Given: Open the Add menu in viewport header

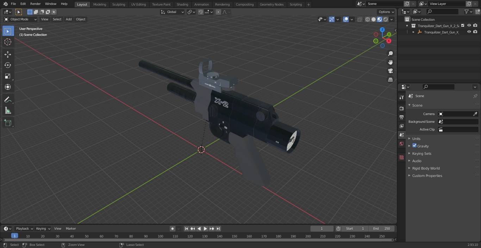Looking at the screenshot, I should [x=69, y=19].
